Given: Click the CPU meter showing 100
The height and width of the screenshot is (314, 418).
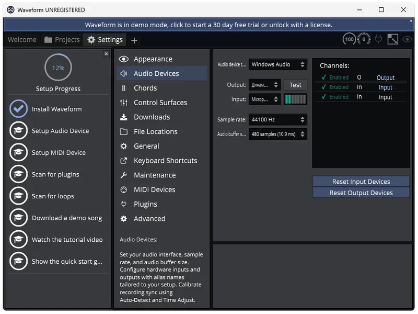Looking at the screenshot, I should [x=349, y=40].
